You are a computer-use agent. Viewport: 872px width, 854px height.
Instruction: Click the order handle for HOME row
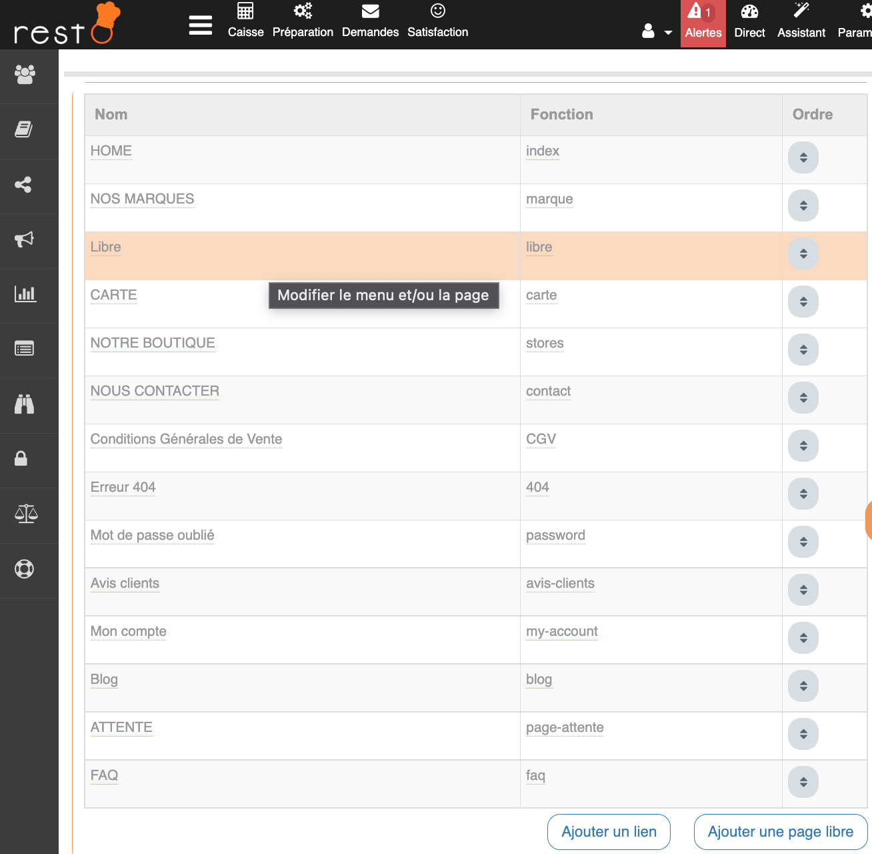pyautogui.click(x=803, y=158)
